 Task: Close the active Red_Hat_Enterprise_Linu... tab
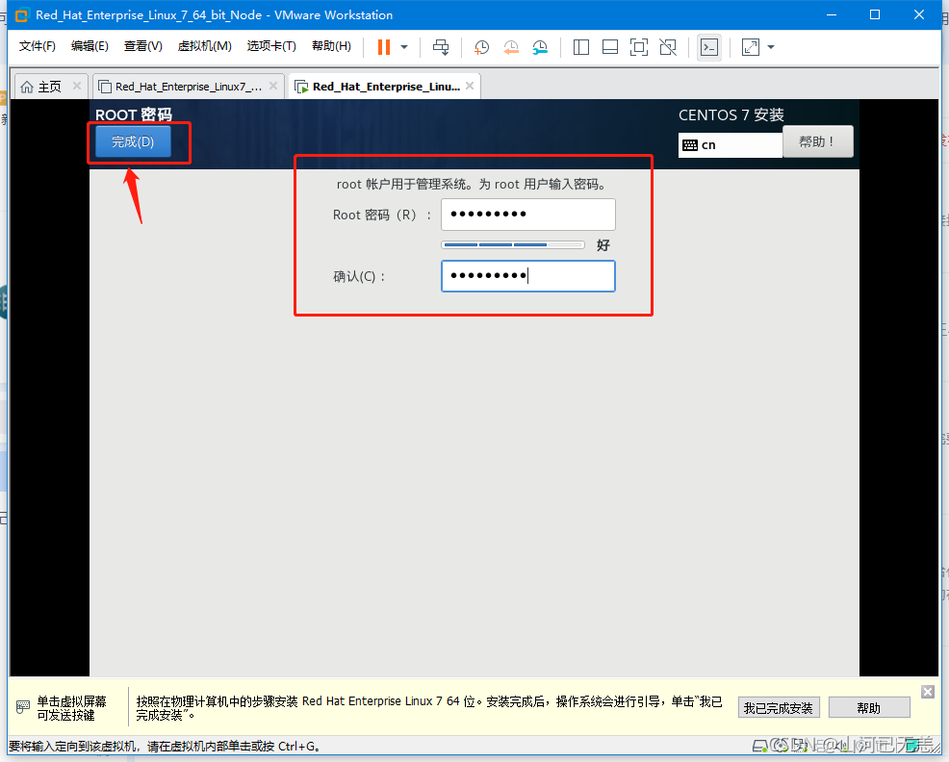coord(470,86)
